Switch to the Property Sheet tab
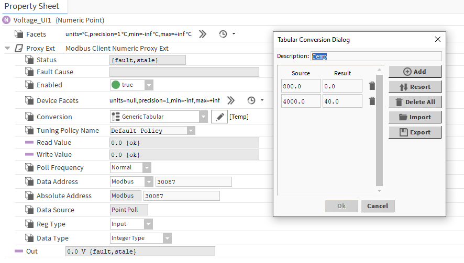 click(x=32, y=7)
